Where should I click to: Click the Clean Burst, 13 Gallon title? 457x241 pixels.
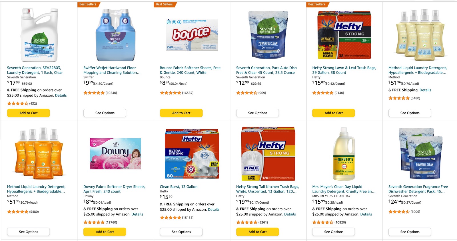(x=179, y=187)
